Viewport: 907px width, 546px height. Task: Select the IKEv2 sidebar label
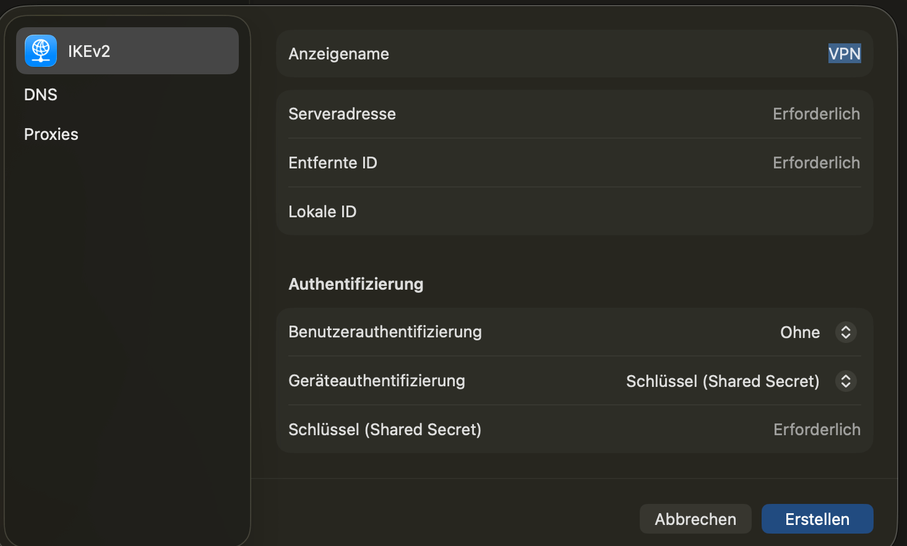pyautogui.click(x=89, y=51)
